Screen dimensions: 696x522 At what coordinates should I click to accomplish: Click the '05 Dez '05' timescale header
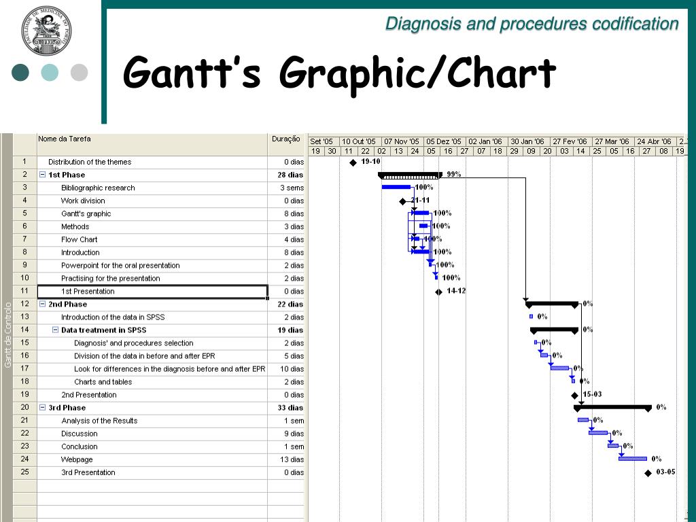(x=445, y=141)
